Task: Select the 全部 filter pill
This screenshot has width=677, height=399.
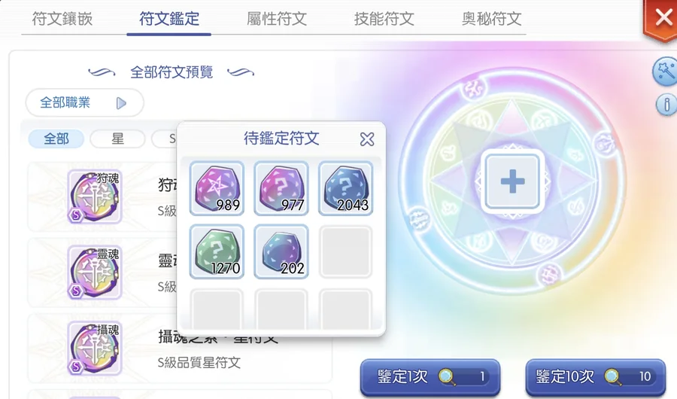Action: click(x=56, y=139)
